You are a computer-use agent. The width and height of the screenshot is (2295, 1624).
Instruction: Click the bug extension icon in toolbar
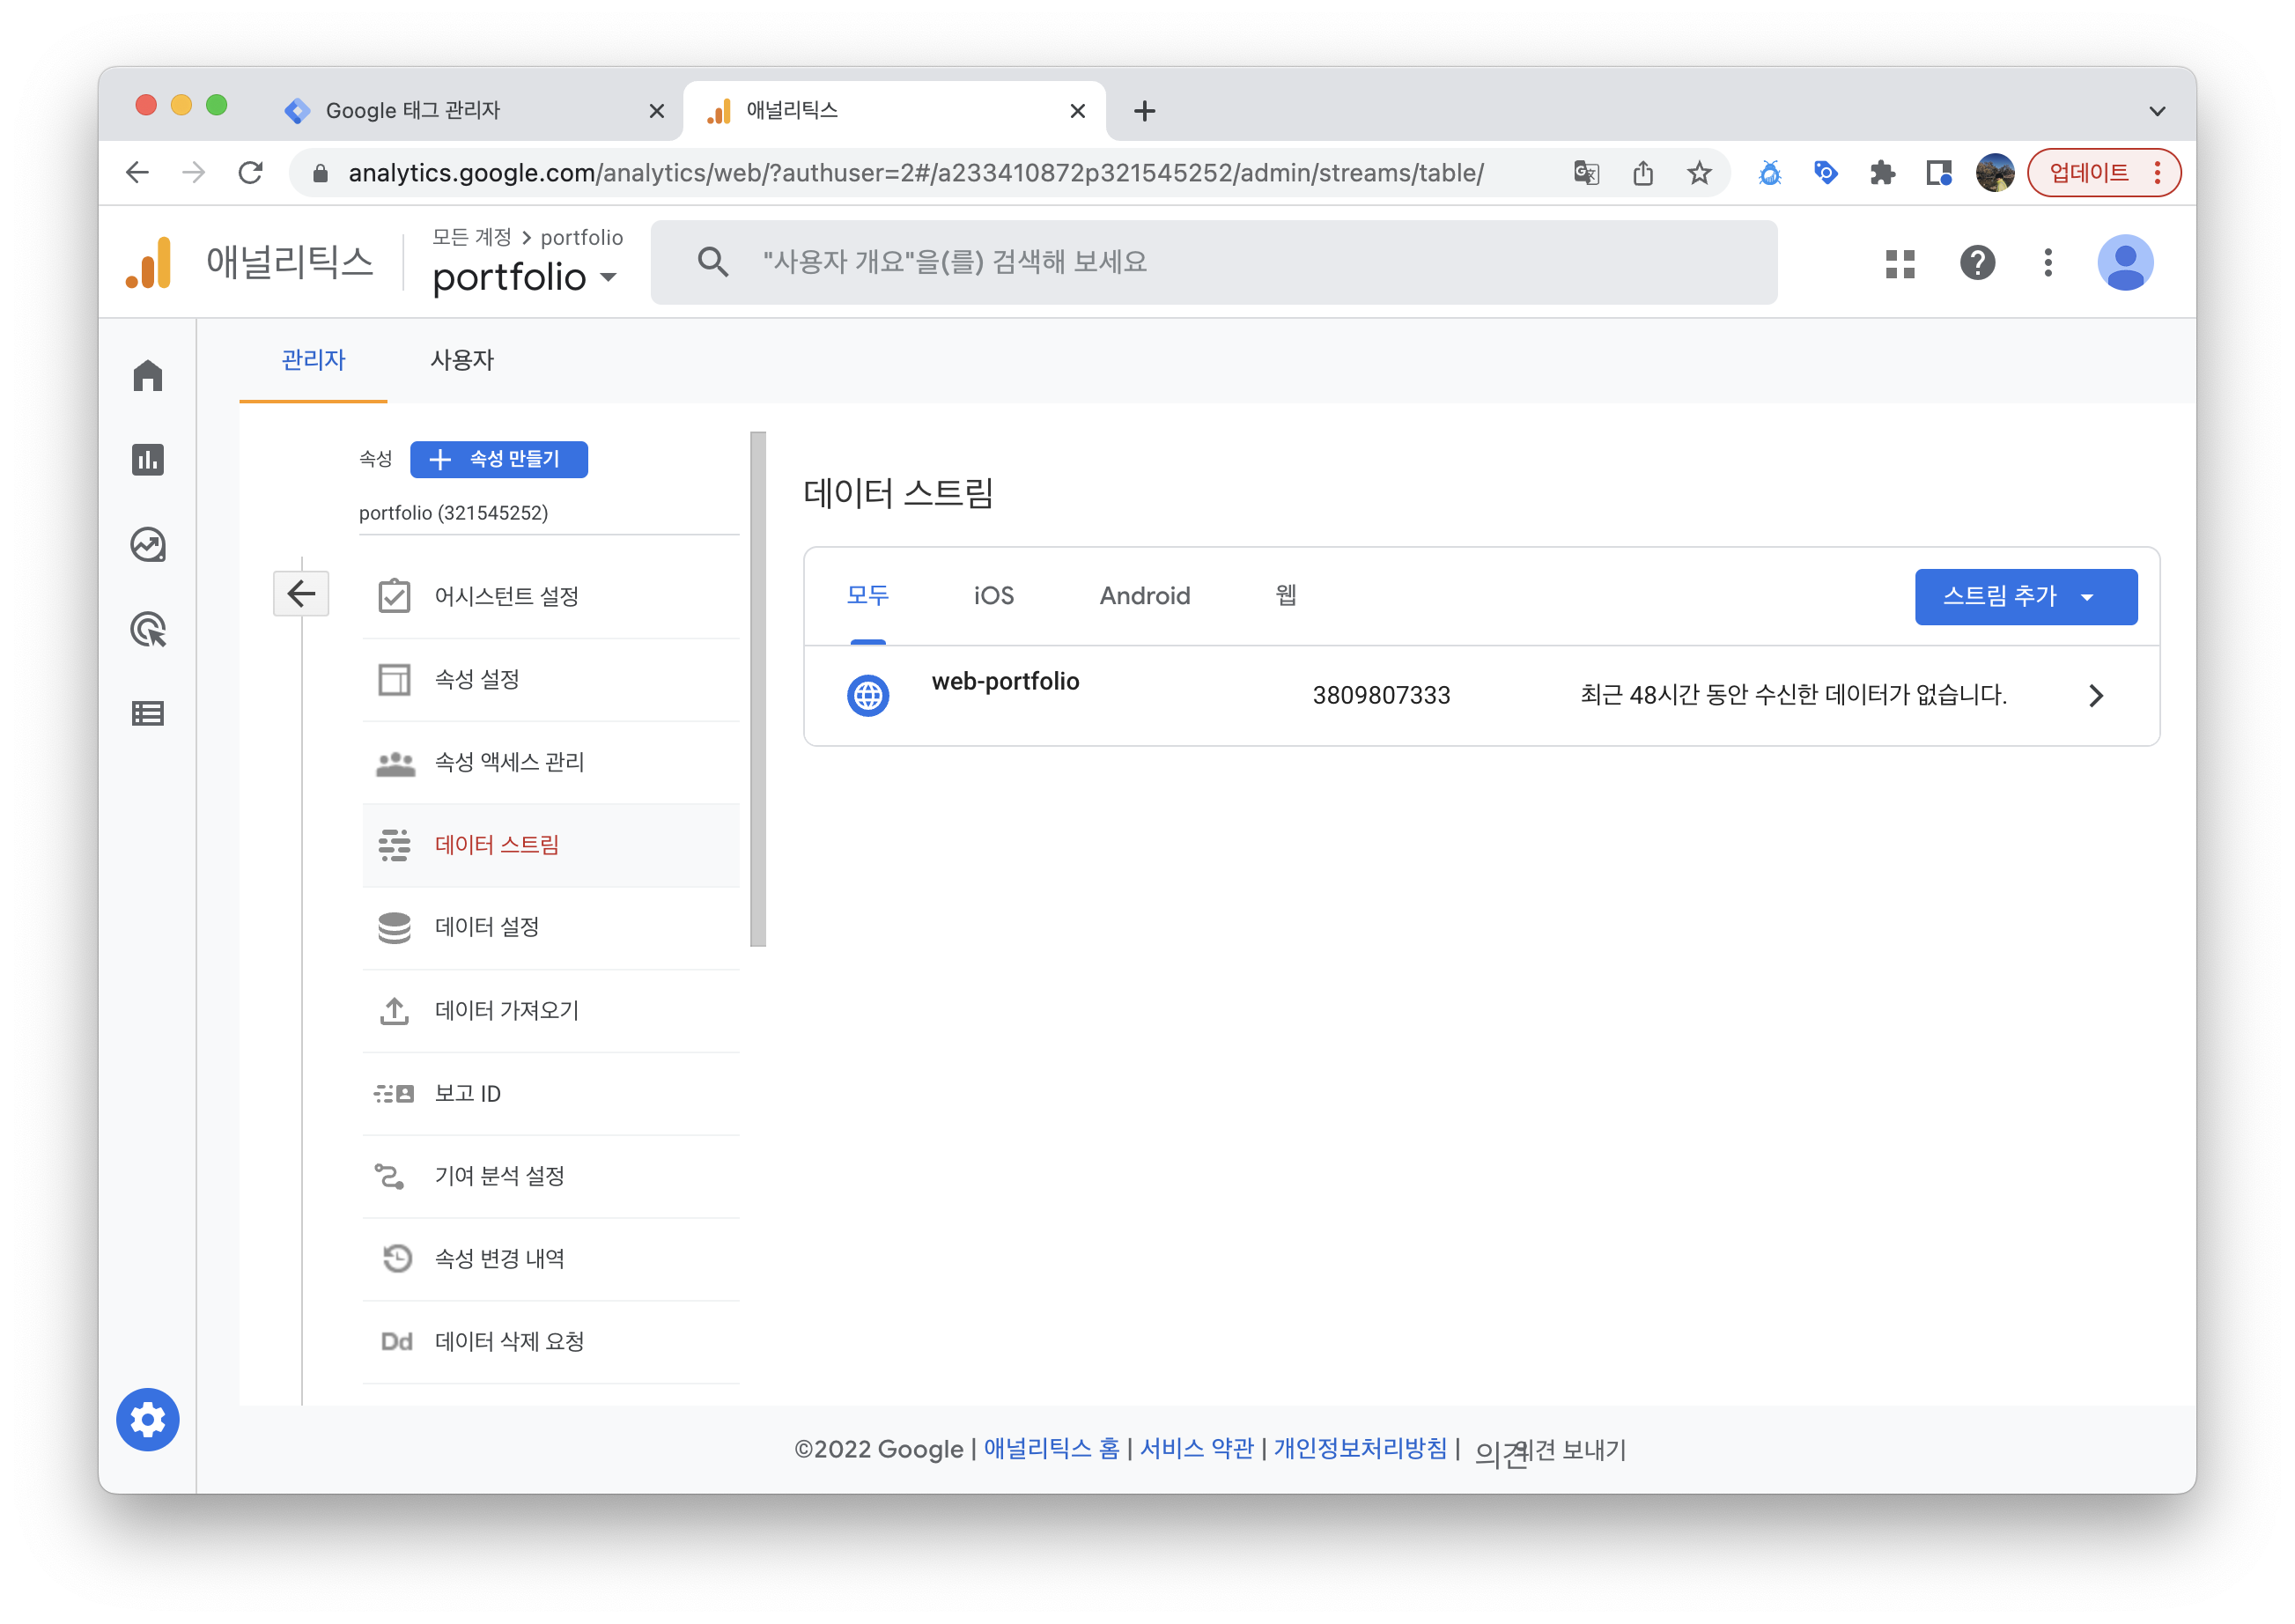click(x=1769, y=173)
